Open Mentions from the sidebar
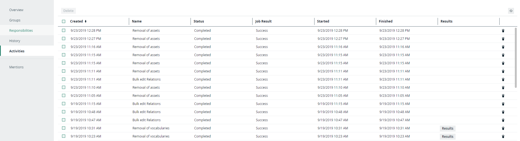This screenshot has width=520, height=141. [16, 67]
